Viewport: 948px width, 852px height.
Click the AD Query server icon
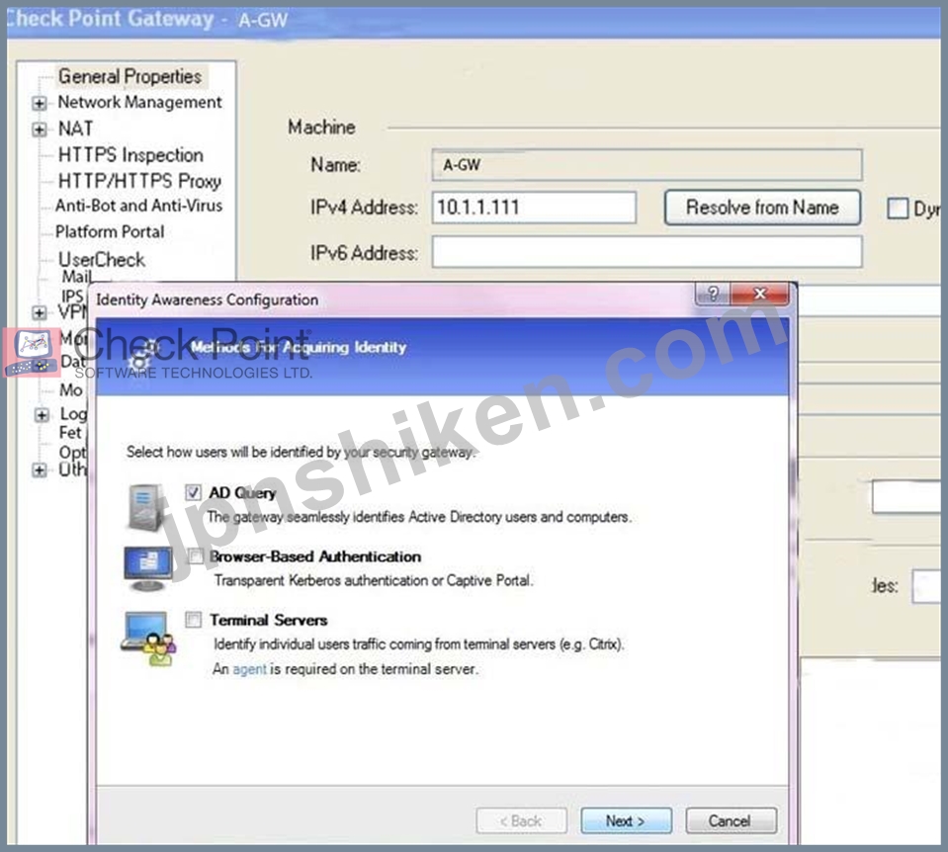(x=145, y=507)
